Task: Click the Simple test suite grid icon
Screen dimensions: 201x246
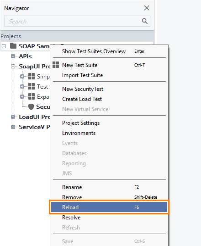Action: [32, 76]
